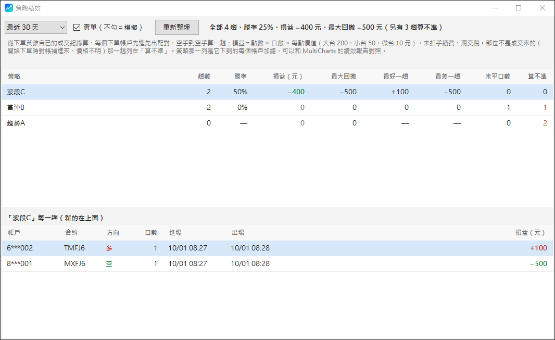
Task: Open the 最近 30 天 period dropdown
Action: click(x=36, y=27)
